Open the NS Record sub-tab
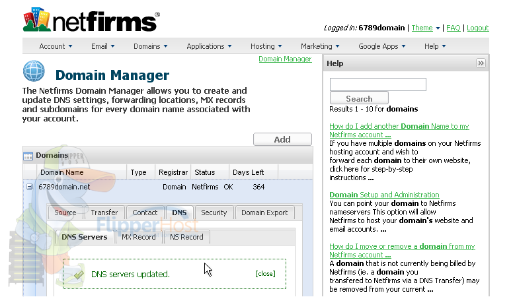Viewport: 513px width, 297px height. [x=186, y=237]
